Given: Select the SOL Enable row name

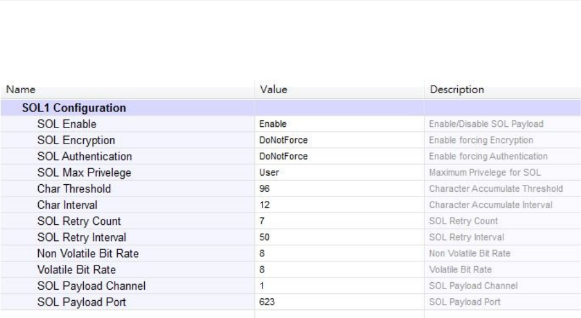Looking at the screenshot, I should click(x=67, y=124).
